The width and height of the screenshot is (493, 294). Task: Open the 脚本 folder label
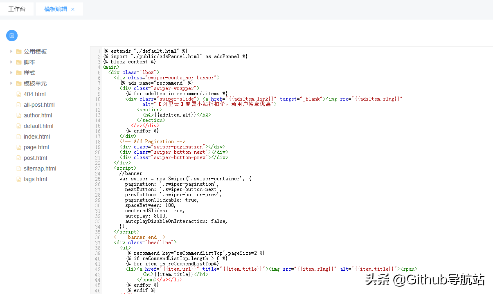pyautogui.click(x=29, y=62)
